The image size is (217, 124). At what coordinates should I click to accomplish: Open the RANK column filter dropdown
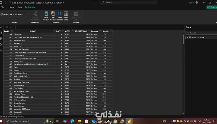(11, 31)
